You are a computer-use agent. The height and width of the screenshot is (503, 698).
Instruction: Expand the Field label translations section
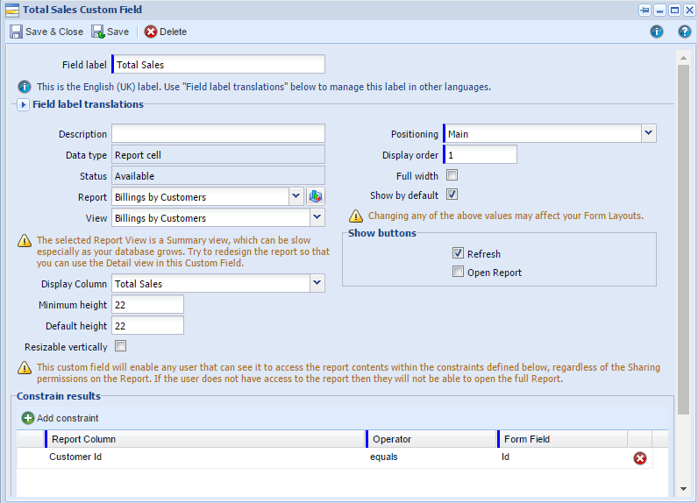pos(24,104)
